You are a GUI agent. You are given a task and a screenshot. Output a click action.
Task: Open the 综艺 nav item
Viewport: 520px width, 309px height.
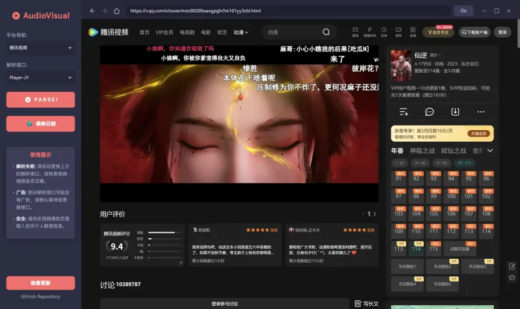(x=222, y=32)
